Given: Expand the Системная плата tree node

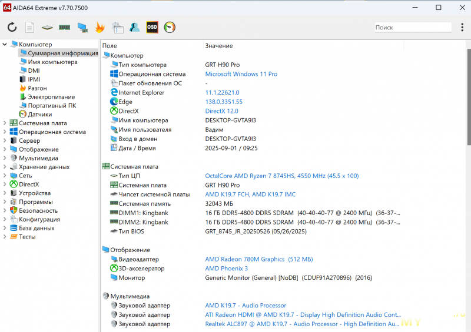Looking at the screenshot, I should [5, 123].
